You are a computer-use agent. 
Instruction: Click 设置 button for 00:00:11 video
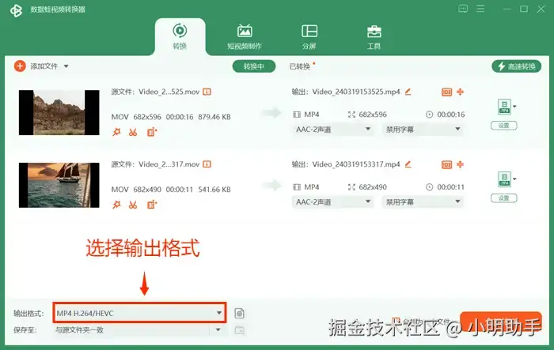(x=504, y=198)
